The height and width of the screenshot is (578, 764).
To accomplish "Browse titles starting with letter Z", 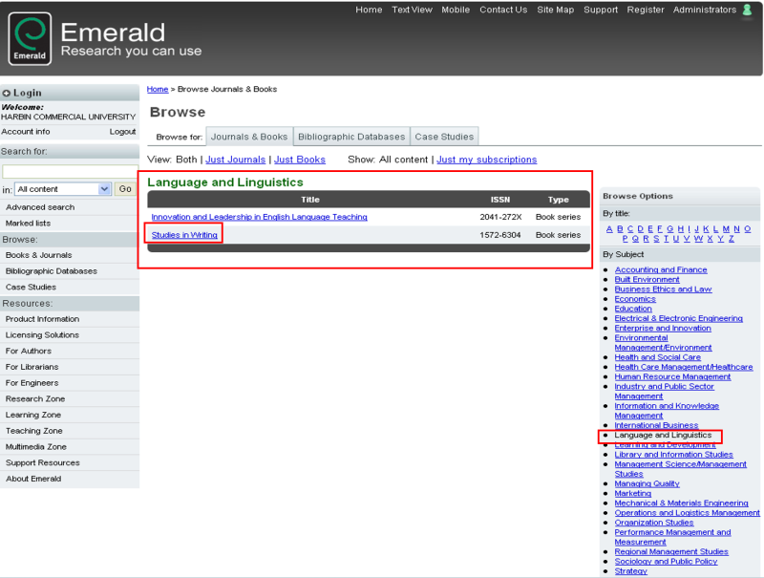I will pyautogui.click(x=732, y=239).
